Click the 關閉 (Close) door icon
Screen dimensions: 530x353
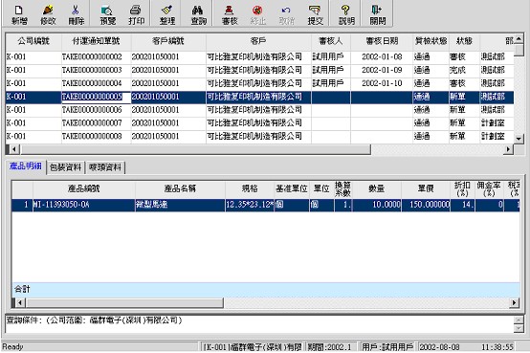click(378, 14)
